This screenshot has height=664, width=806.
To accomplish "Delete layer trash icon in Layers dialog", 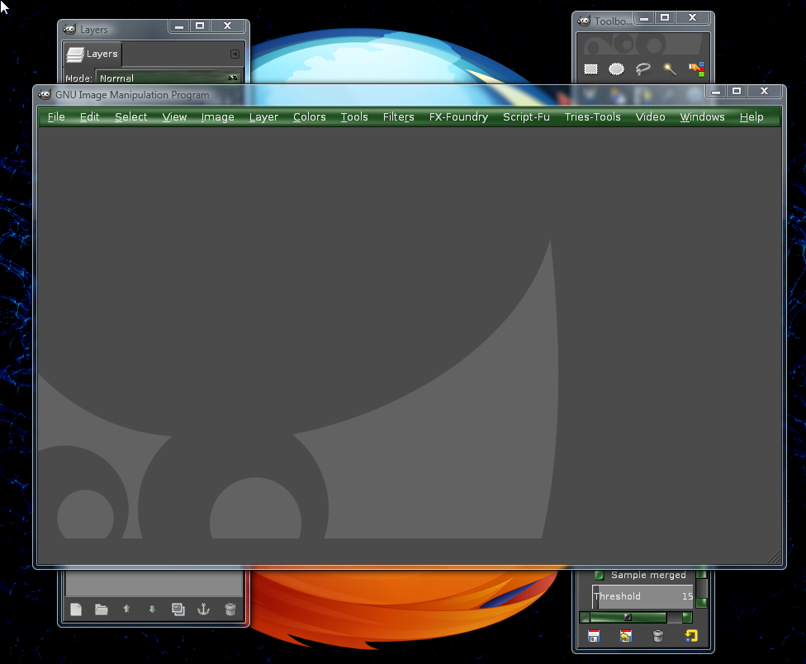I will coord(230,609).
